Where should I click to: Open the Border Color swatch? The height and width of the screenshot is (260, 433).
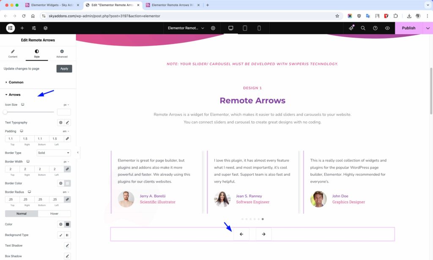(67, 183)
